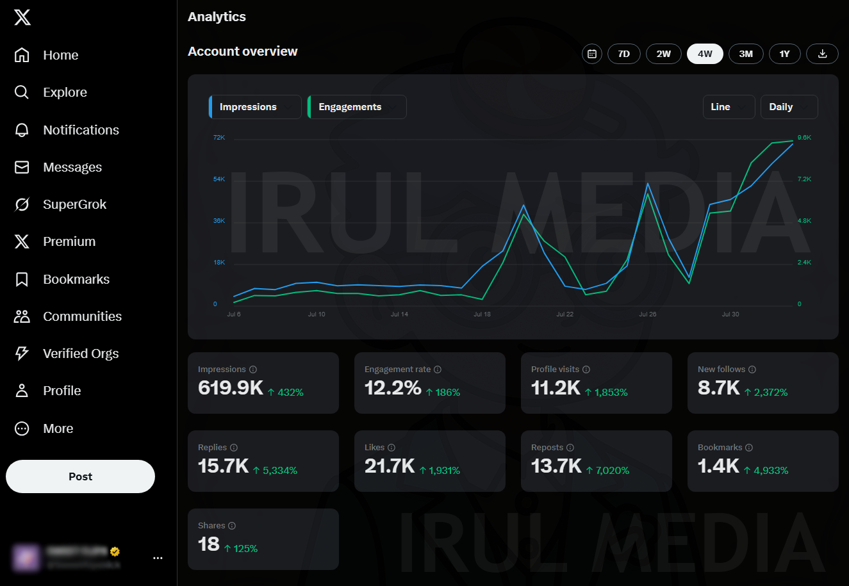Viewport: 849px width, 586px height.
Task: Click the 12.2% engagement rate value
Action: click(393, 387)
